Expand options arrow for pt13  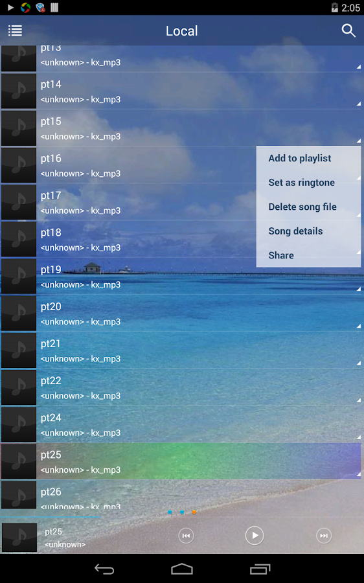[358, 67]
